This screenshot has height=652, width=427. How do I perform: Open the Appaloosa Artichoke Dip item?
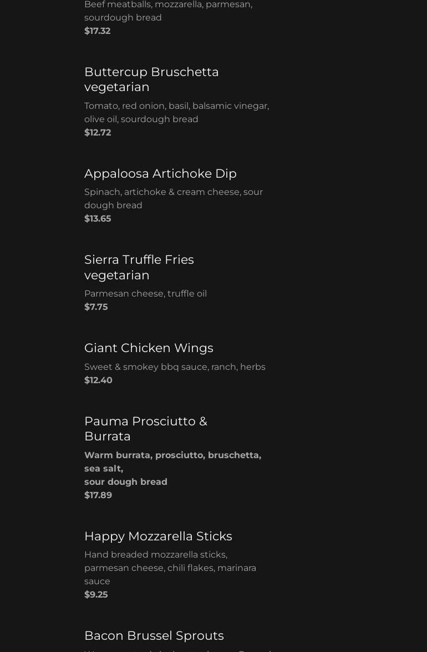pyautogui.click(x=160, y=173)
